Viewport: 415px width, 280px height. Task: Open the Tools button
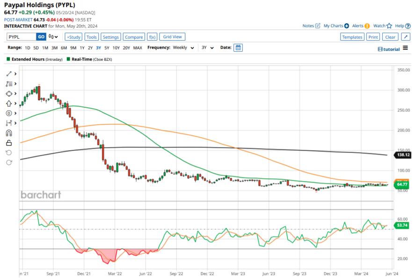pyautogui.click(x=92, y=37)
